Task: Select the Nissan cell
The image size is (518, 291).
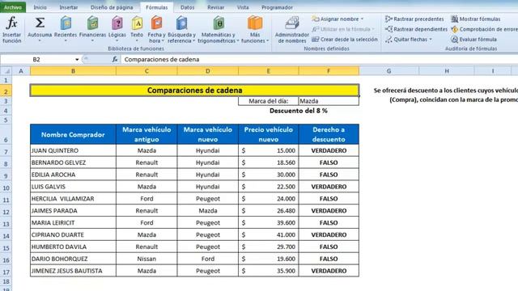Action: click(x=146, y=259)
